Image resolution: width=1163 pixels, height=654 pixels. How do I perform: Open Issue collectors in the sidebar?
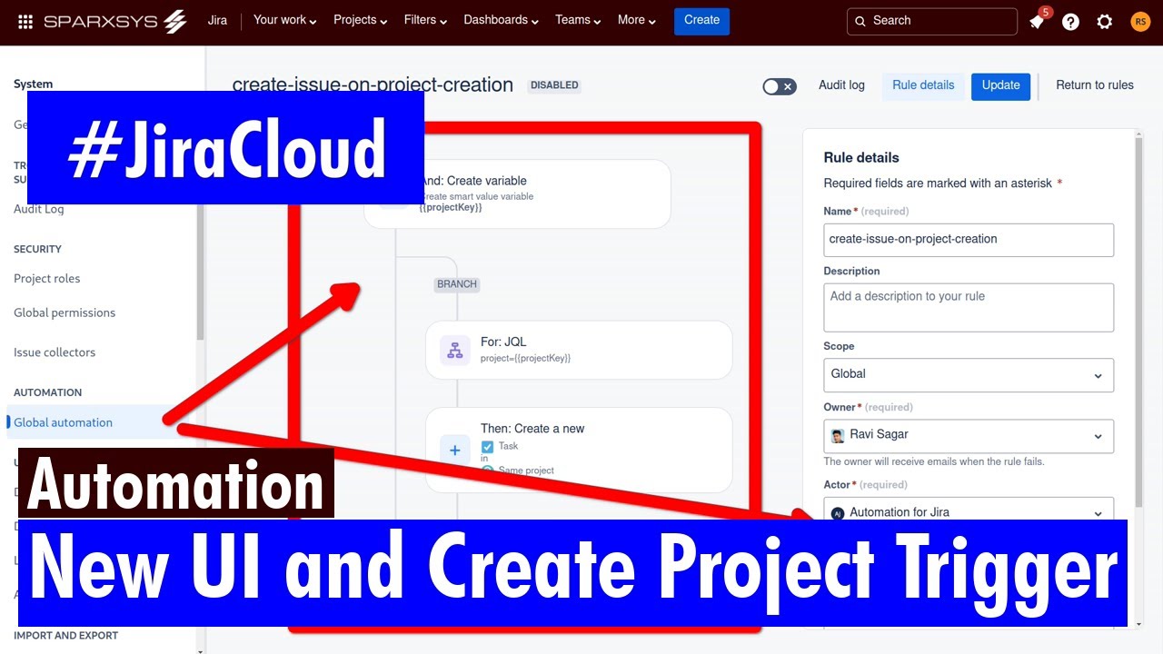(x=55, y=352)
